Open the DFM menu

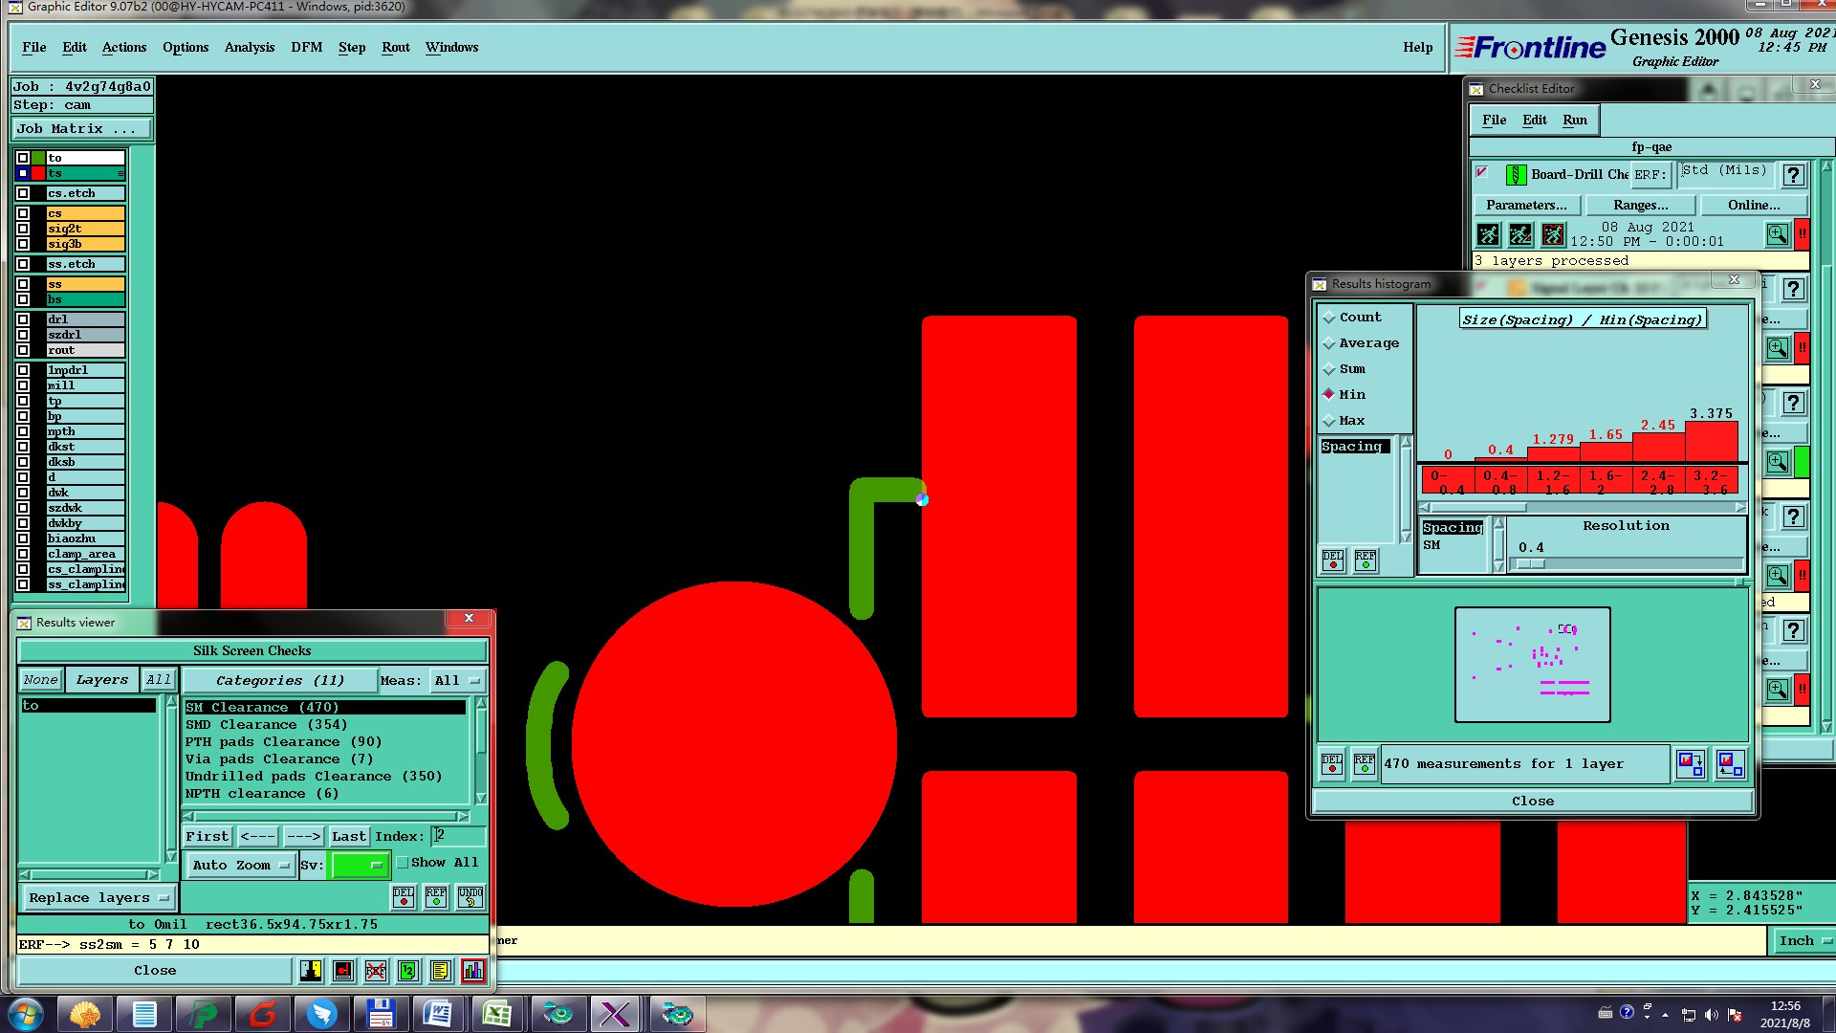coord(306,47)
